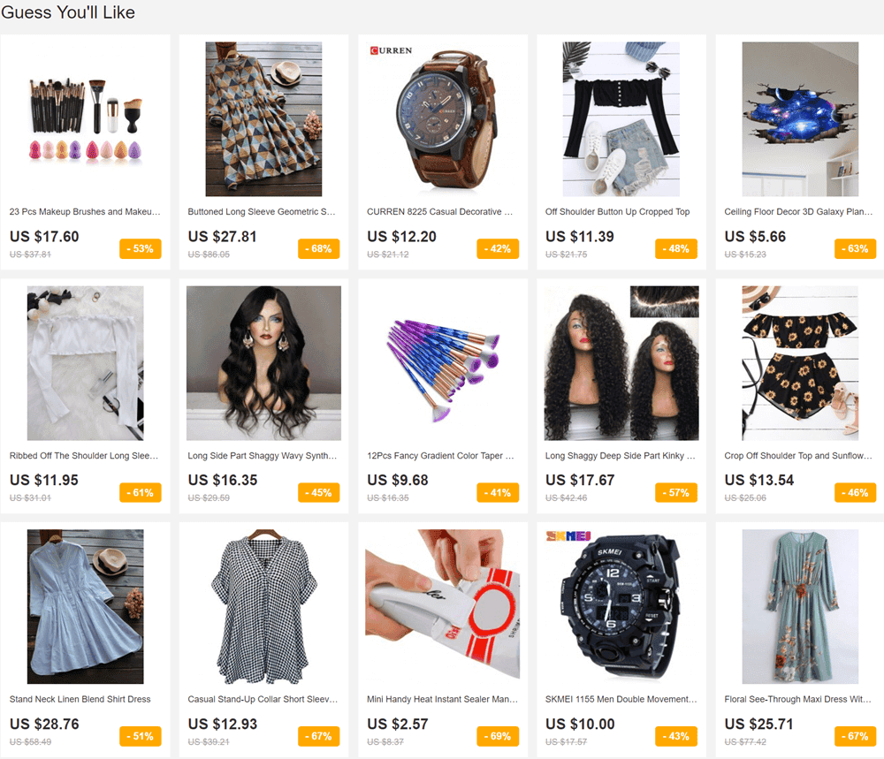Click the CURREN 8225 watch thumbnail
The height and width of the screenshot is (759, 884).
point(443,119)
